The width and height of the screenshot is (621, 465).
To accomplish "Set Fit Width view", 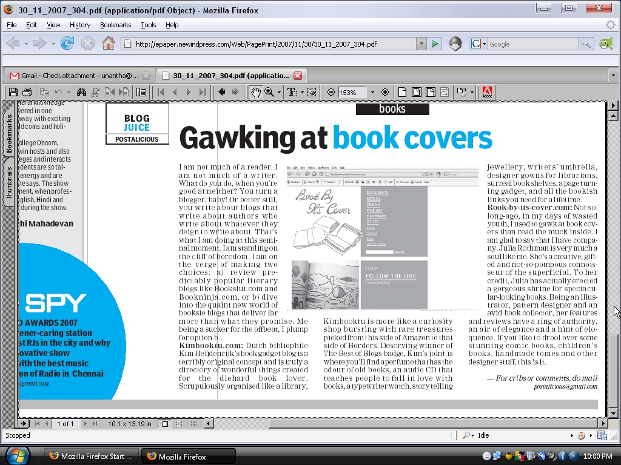I will point(430,92).
